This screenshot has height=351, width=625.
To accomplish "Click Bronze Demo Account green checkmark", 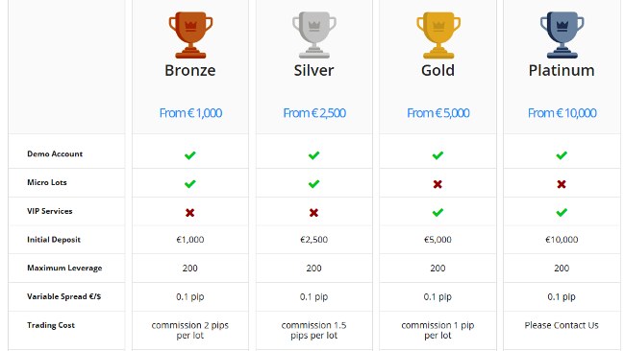I will click(x=190, y=155).
